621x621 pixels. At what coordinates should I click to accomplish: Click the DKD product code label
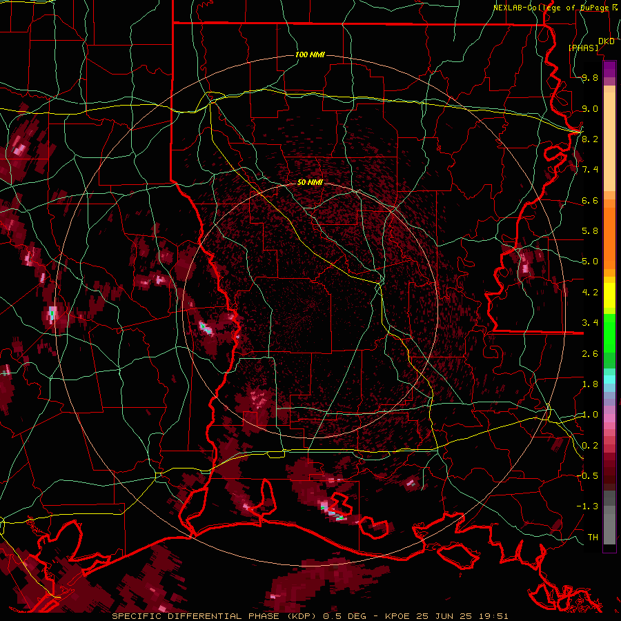pos(607,41)
